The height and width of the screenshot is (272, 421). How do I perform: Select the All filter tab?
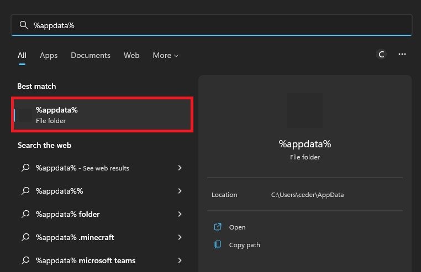(x=22, y=55)
